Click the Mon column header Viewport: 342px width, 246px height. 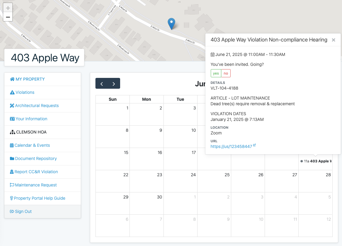pyautogui.click(x=147, y=99)
